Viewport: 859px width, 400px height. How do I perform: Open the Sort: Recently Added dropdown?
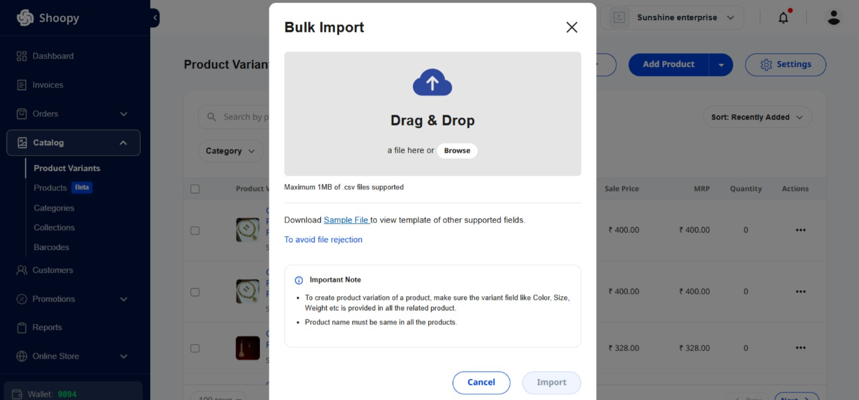(x=757, y=117)
